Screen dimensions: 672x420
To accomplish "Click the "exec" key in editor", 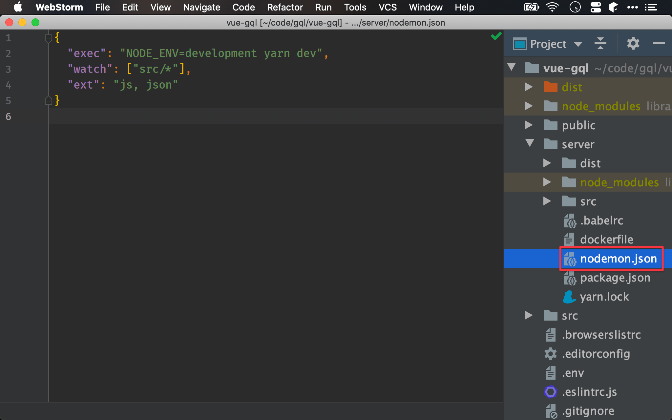I will coord(87,53).
